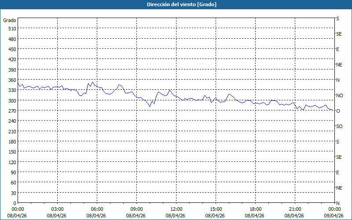
Task: Select the 510 value on the Y axis
Action: 12,29
